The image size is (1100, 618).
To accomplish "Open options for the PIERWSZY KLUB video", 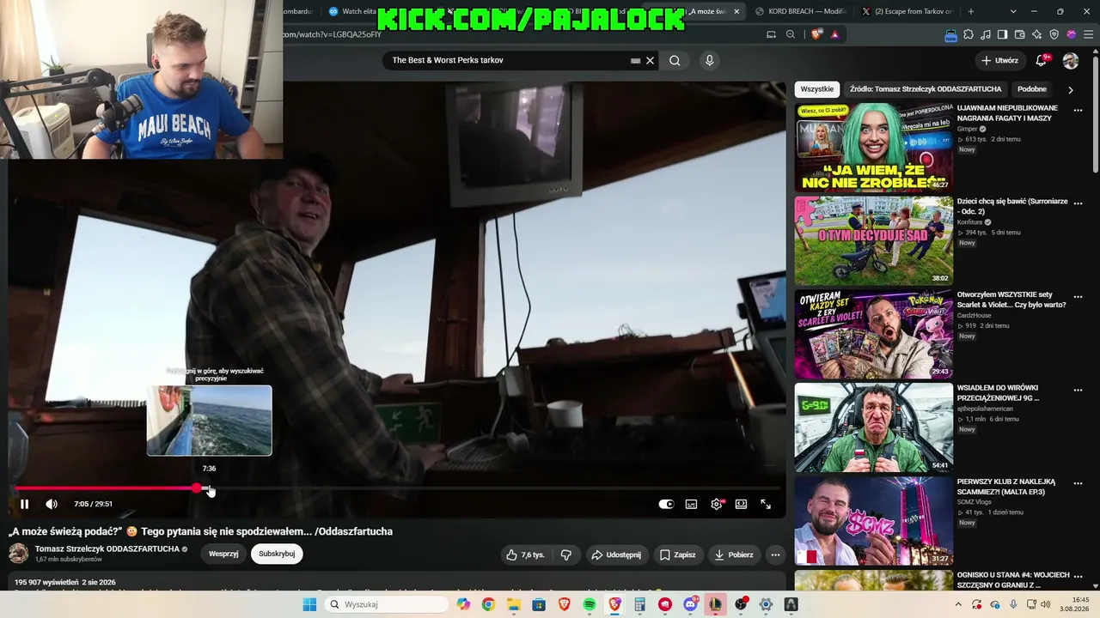I will click(1078, 483).
